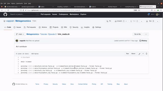Switch to the Kraken2 browser tab
The height and width of the screenshot is (91, 163).
coord(97,7)
